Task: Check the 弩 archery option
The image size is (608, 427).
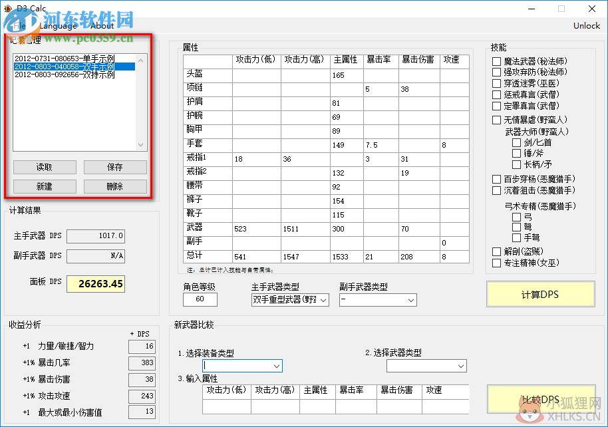Action: point(516,227)
